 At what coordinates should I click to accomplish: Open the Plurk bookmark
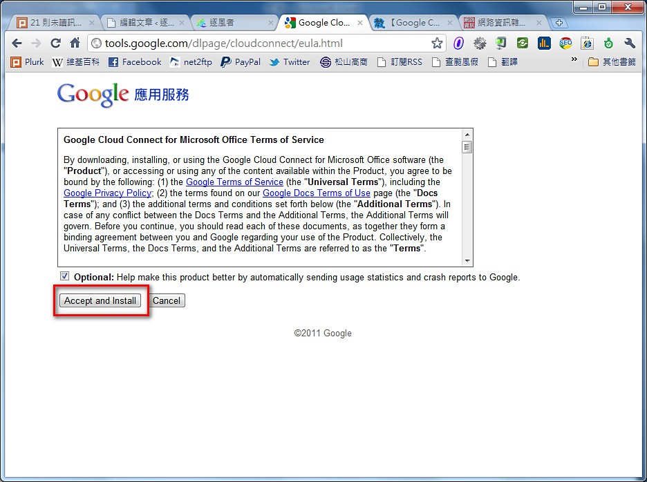[x=27, y=62]
